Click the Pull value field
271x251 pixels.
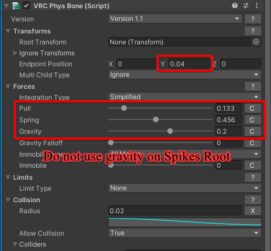click(229, 109)
